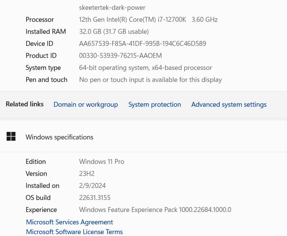Click the System type label
This screenshot has width=287, height=236.
click(x=43, y=68)
